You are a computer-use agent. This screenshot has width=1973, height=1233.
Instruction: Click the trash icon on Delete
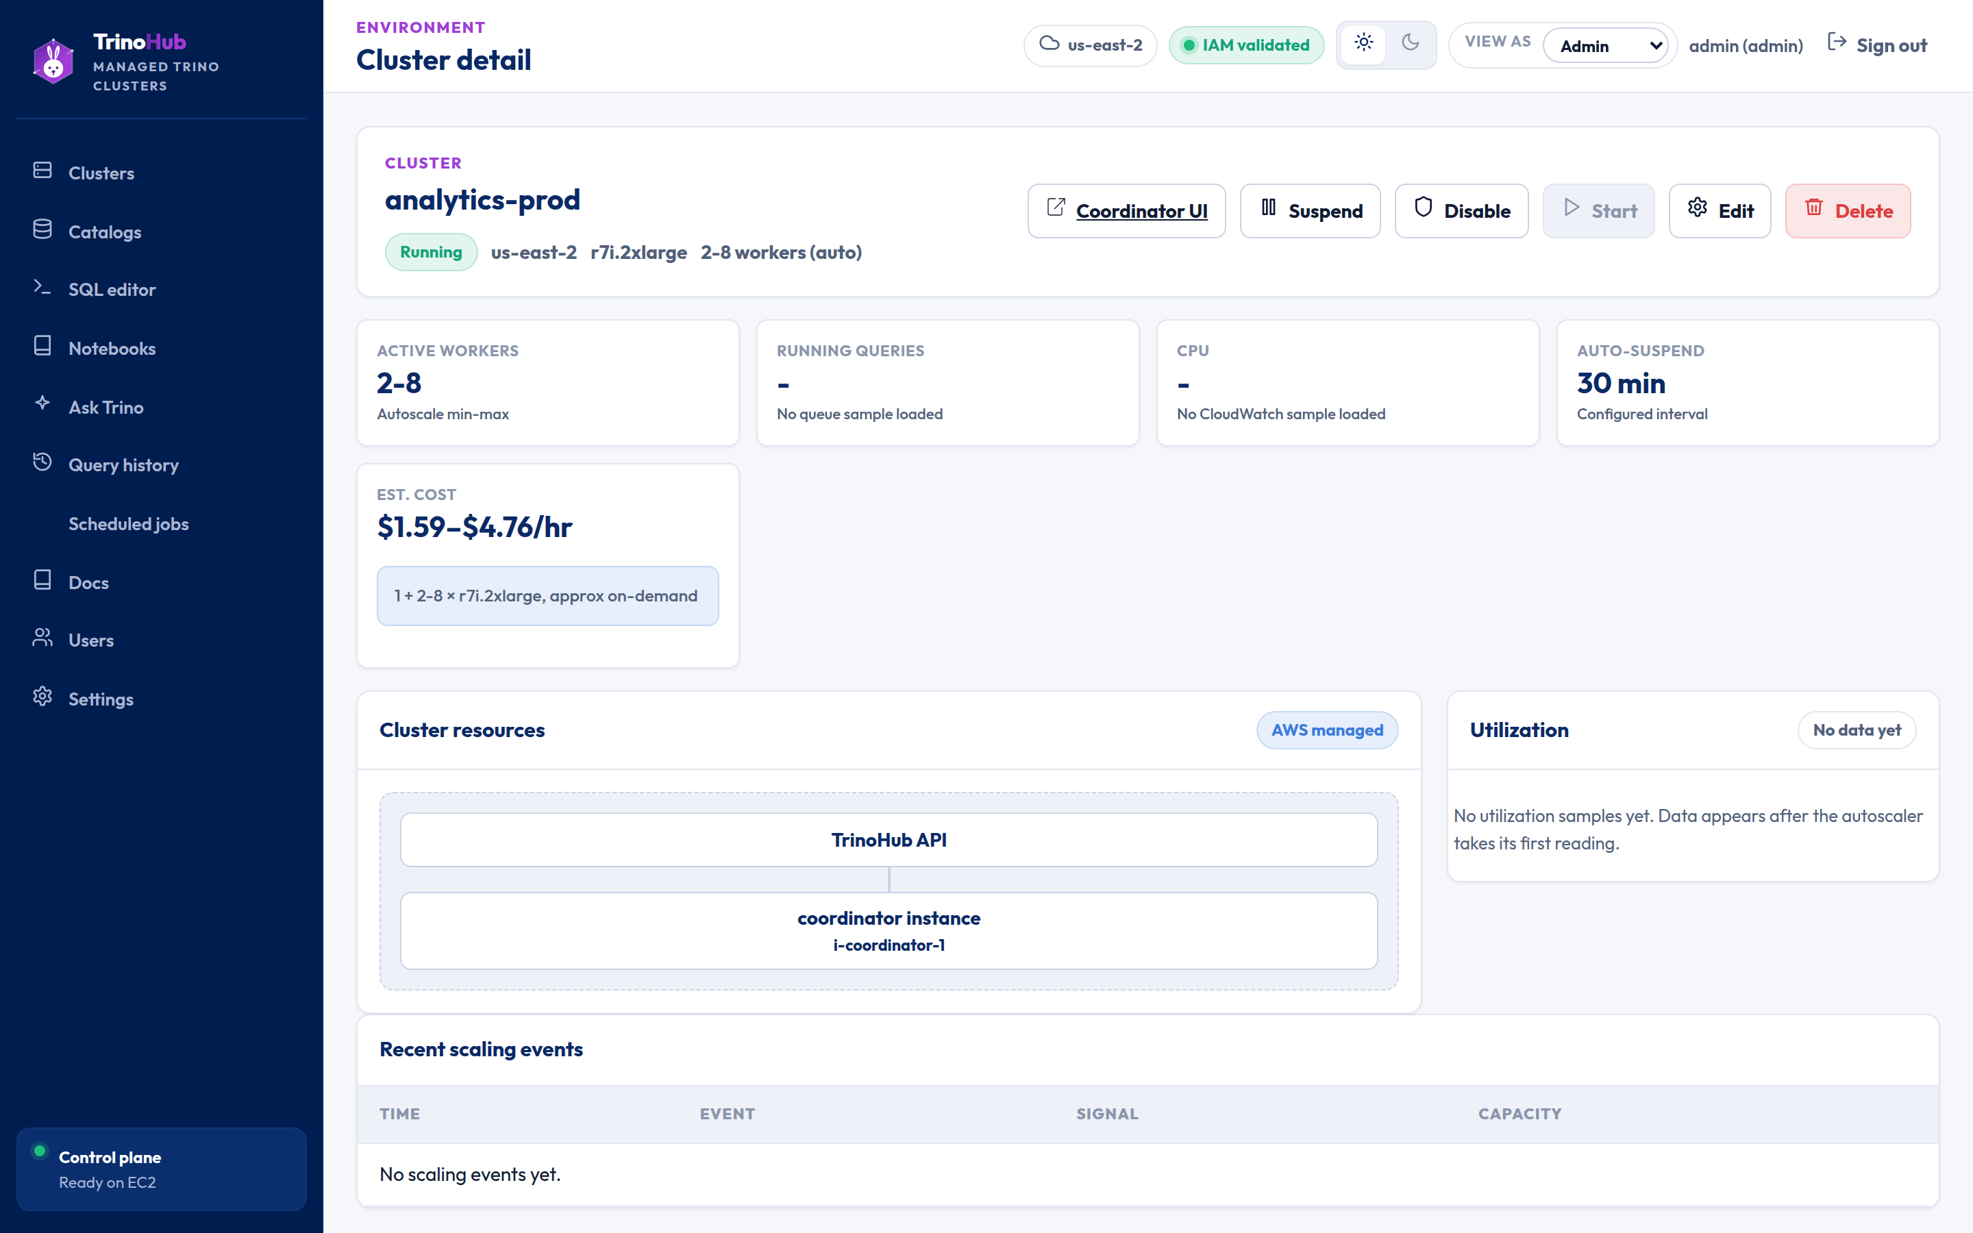pos(1814,207)
